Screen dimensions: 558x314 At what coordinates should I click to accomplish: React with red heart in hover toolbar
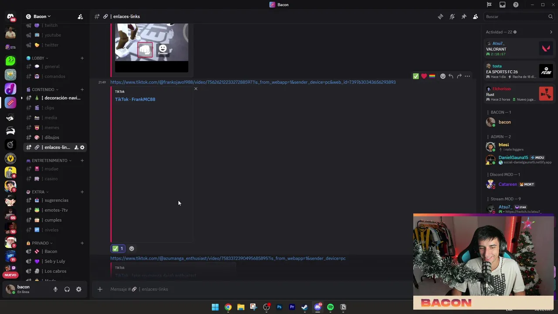point(424,76)
